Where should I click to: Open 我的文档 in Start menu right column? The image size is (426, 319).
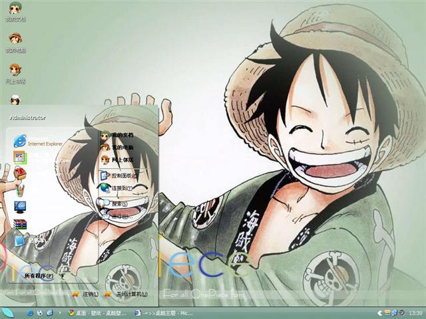pyautogui.click(x=117, y=135)
